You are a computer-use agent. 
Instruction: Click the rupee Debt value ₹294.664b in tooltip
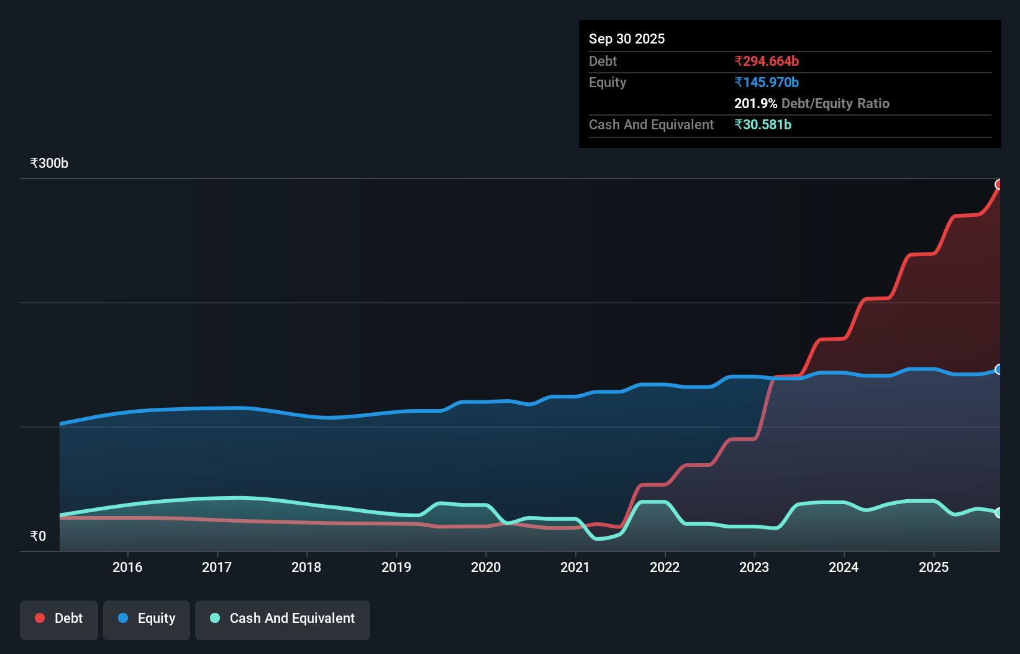pos(767,61)
